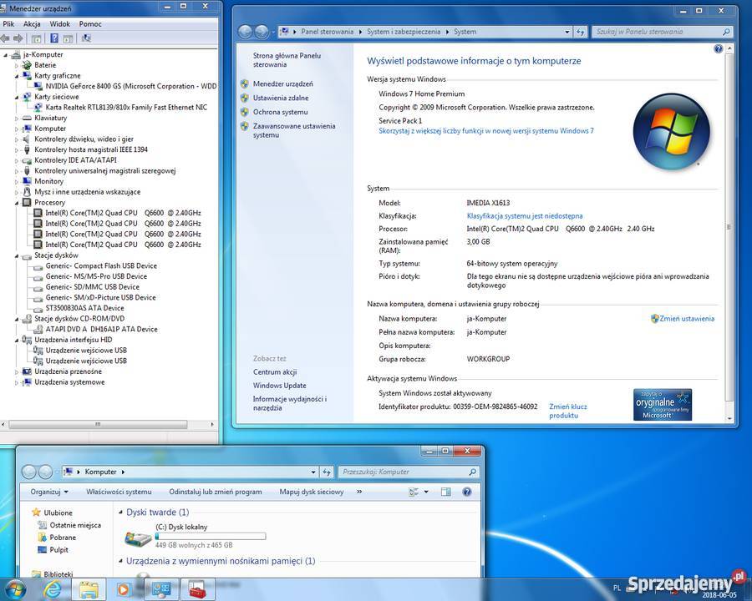Select the NVIDIA GeForce 8400 GS device
The height and width of the screenshot is (601, 752).
pyautogui.click(x=131, y=86)
